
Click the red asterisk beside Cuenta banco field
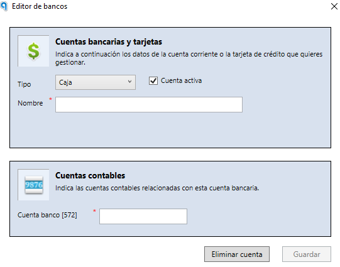(x=94, y=210)
